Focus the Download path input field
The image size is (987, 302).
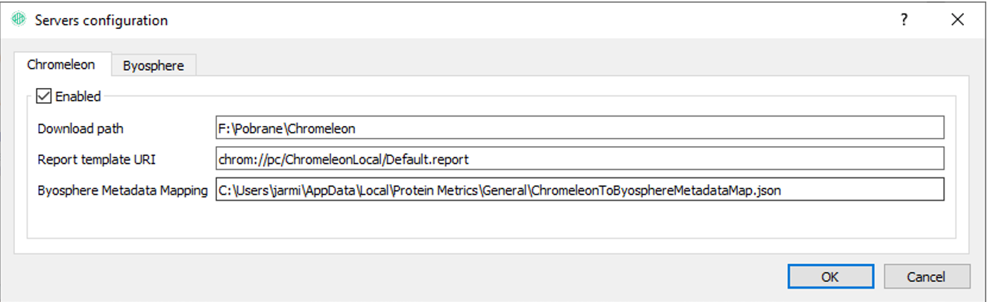(x=580, y=128)
